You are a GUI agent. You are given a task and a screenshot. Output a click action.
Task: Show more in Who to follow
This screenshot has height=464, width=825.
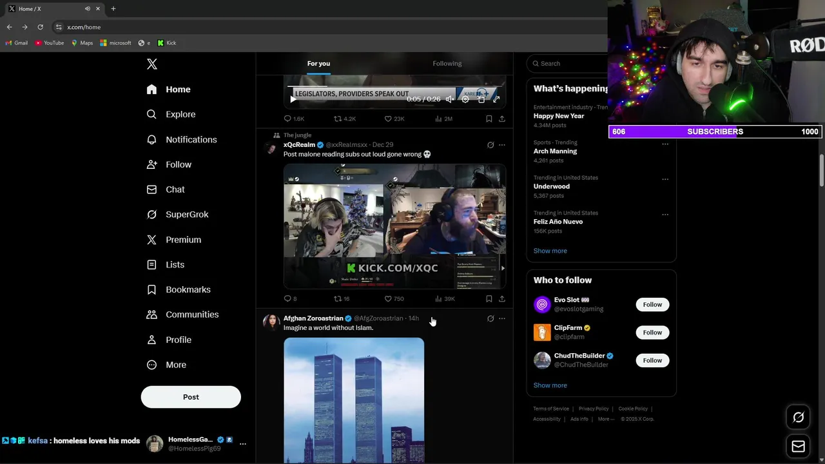[550, 385]
